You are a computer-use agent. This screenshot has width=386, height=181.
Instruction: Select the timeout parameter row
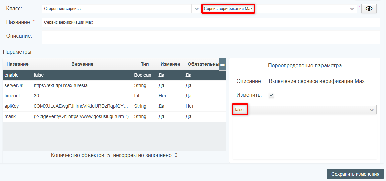114,96
